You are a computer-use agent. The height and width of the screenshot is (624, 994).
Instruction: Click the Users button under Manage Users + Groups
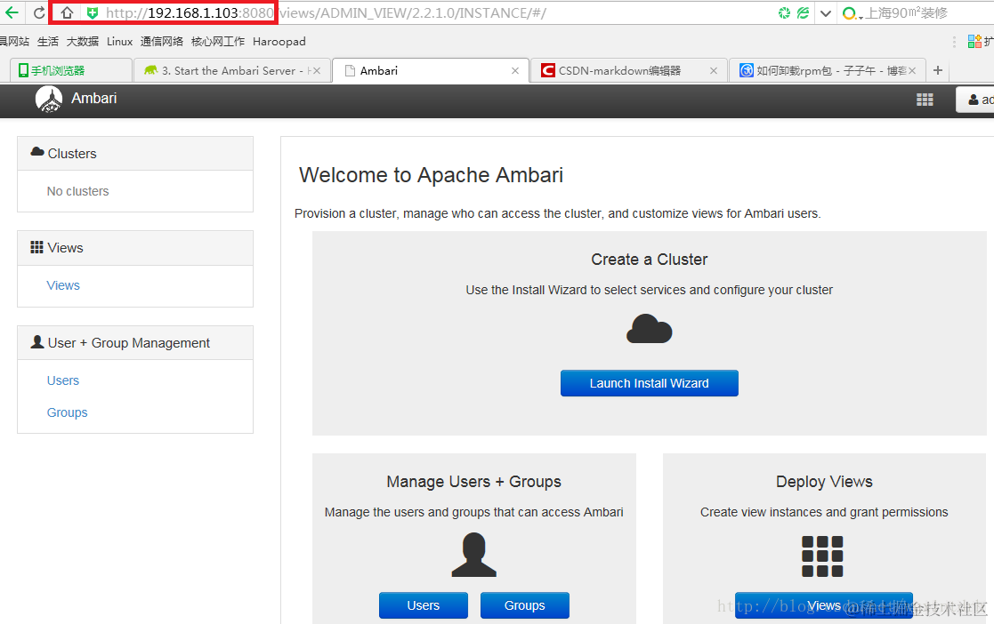pos(424,605)
